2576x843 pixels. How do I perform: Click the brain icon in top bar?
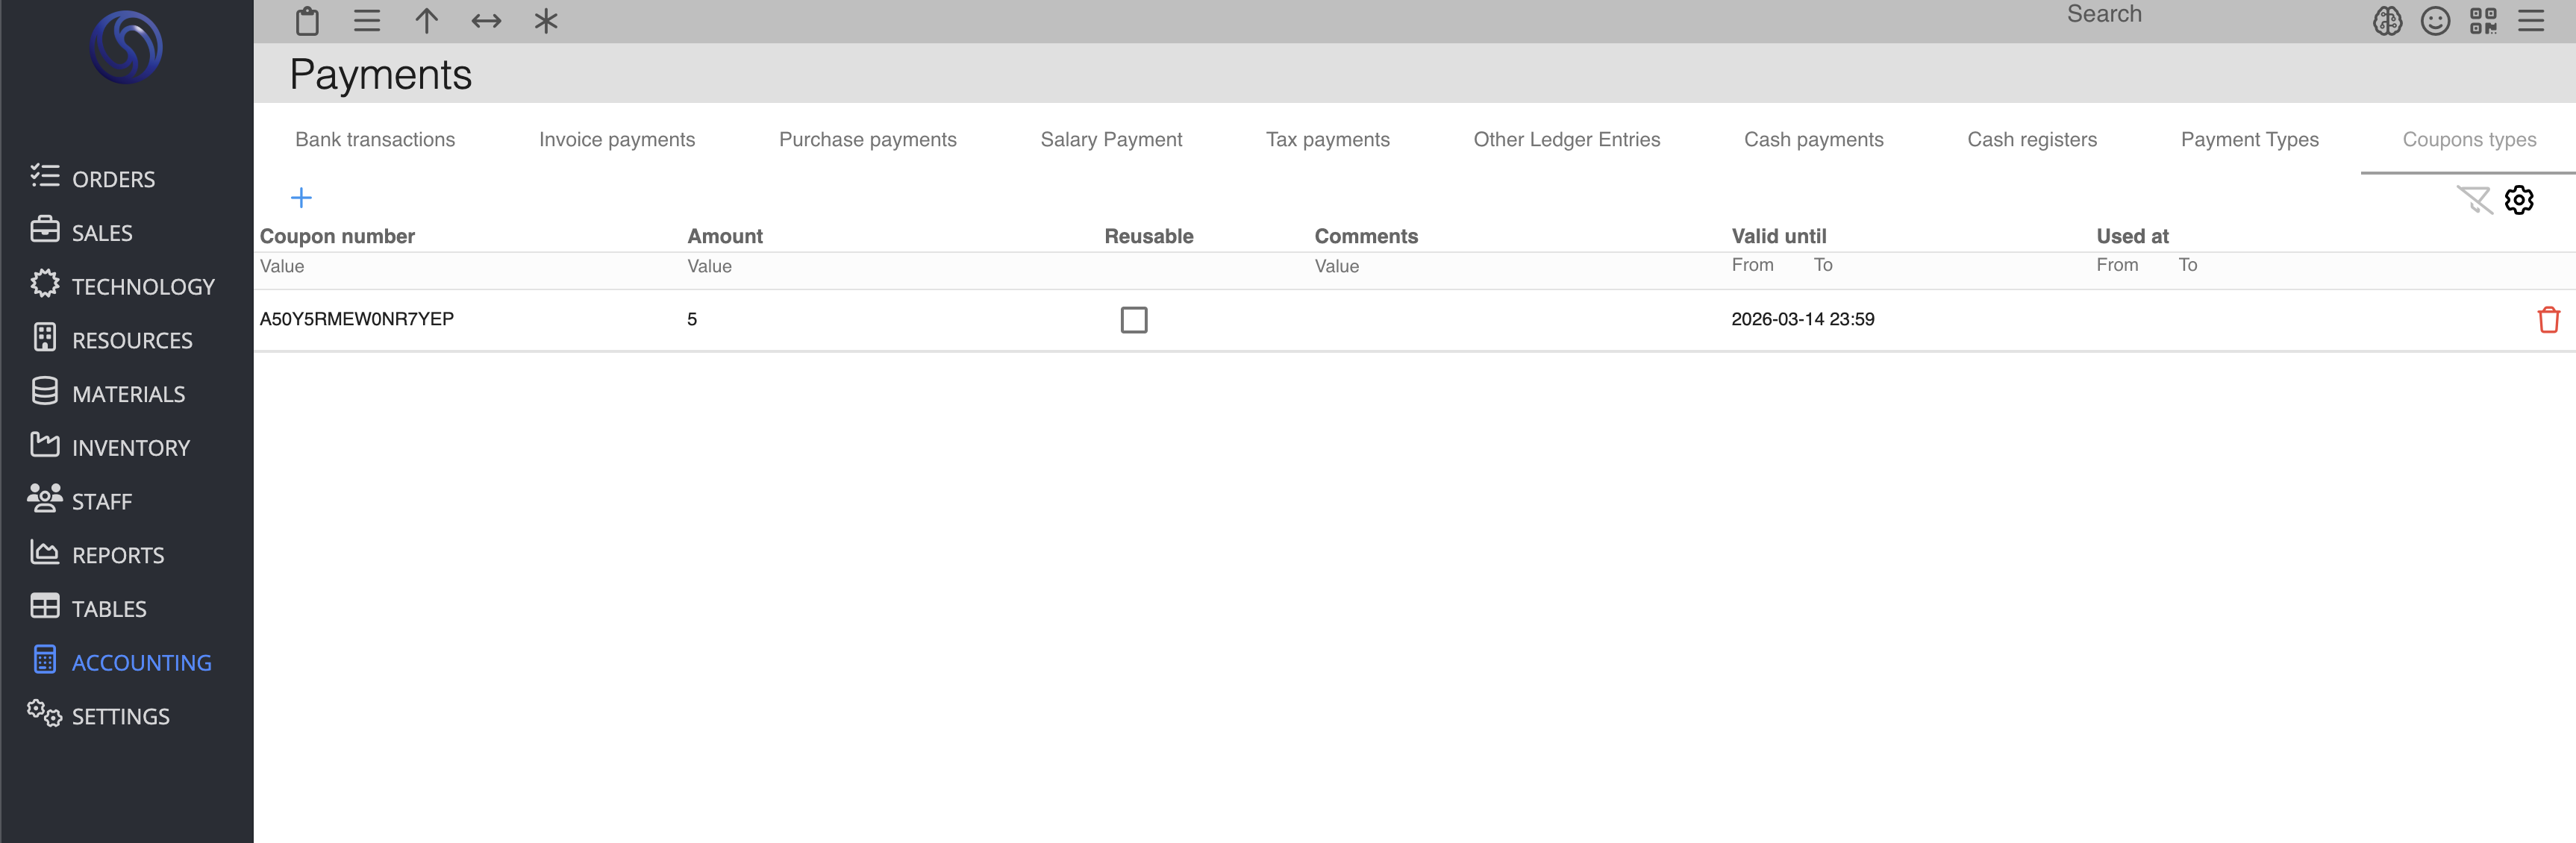[x=2387, y=21]
